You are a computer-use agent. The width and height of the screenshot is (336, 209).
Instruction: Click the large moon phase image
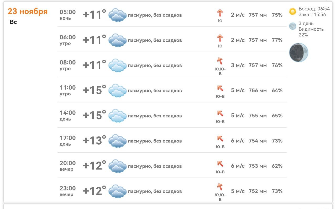point(298,53)
